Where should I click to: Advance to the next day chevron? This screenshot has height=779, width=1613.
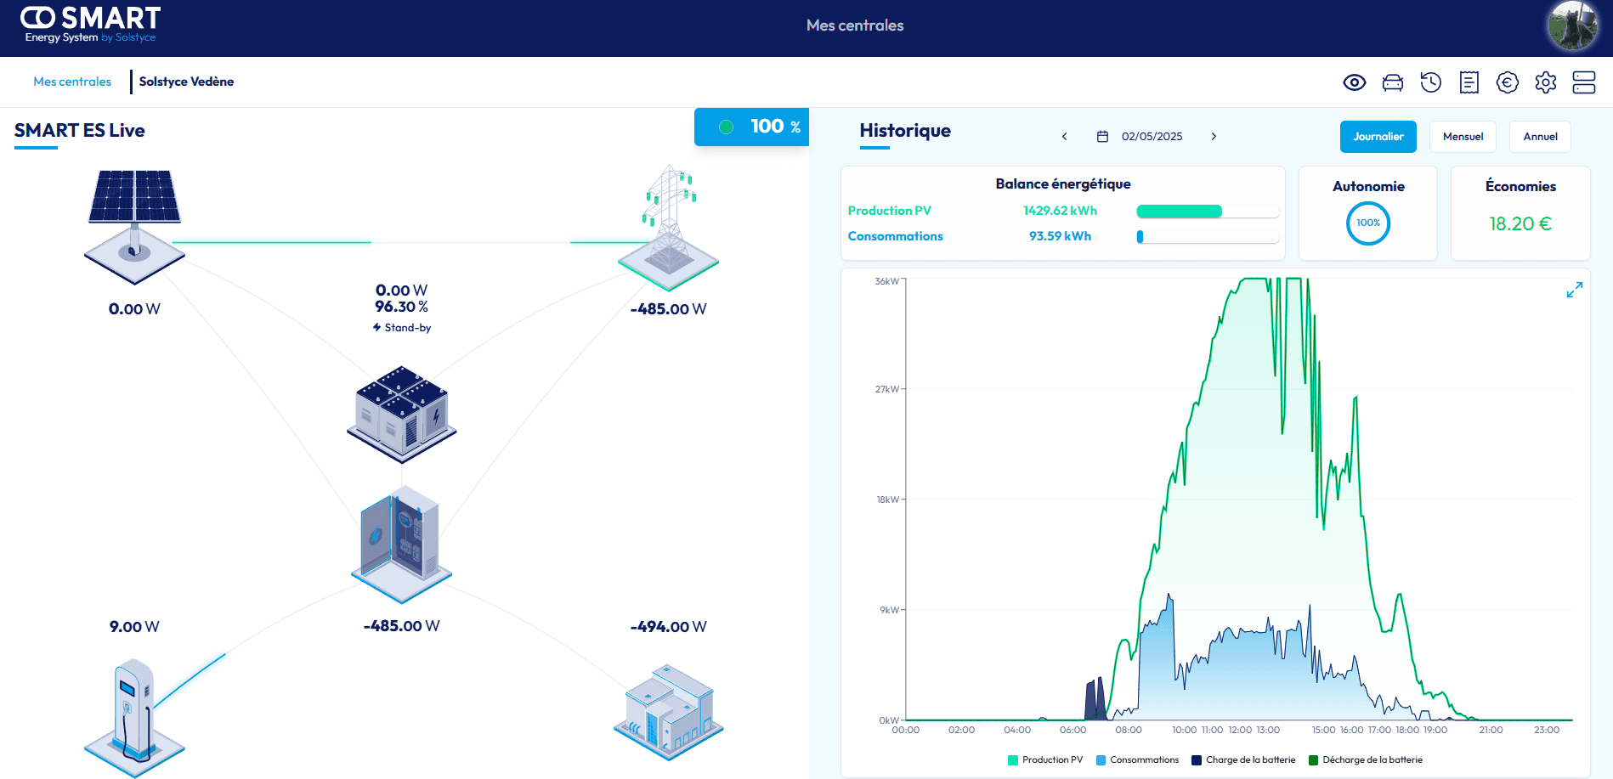(1214, 136)
